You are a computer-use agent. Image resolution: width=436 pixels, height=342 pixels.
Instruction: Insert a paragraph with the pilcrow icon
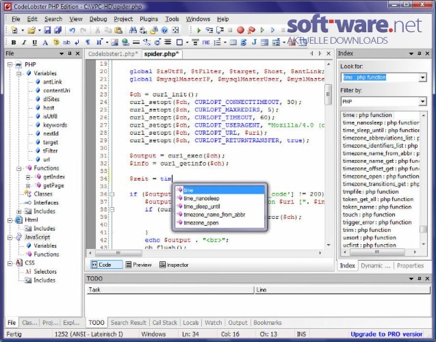88,42
